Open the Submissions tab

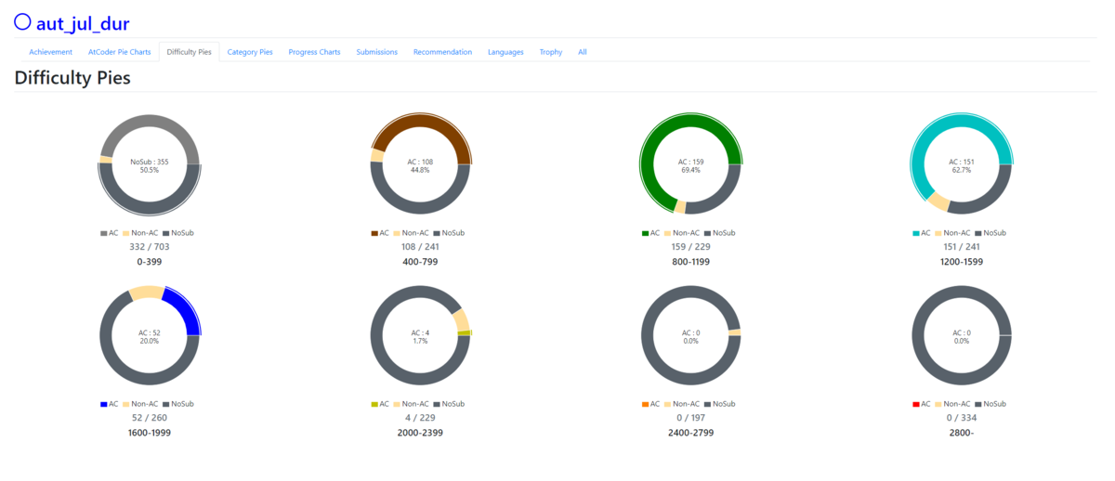[x=377, y=52]
